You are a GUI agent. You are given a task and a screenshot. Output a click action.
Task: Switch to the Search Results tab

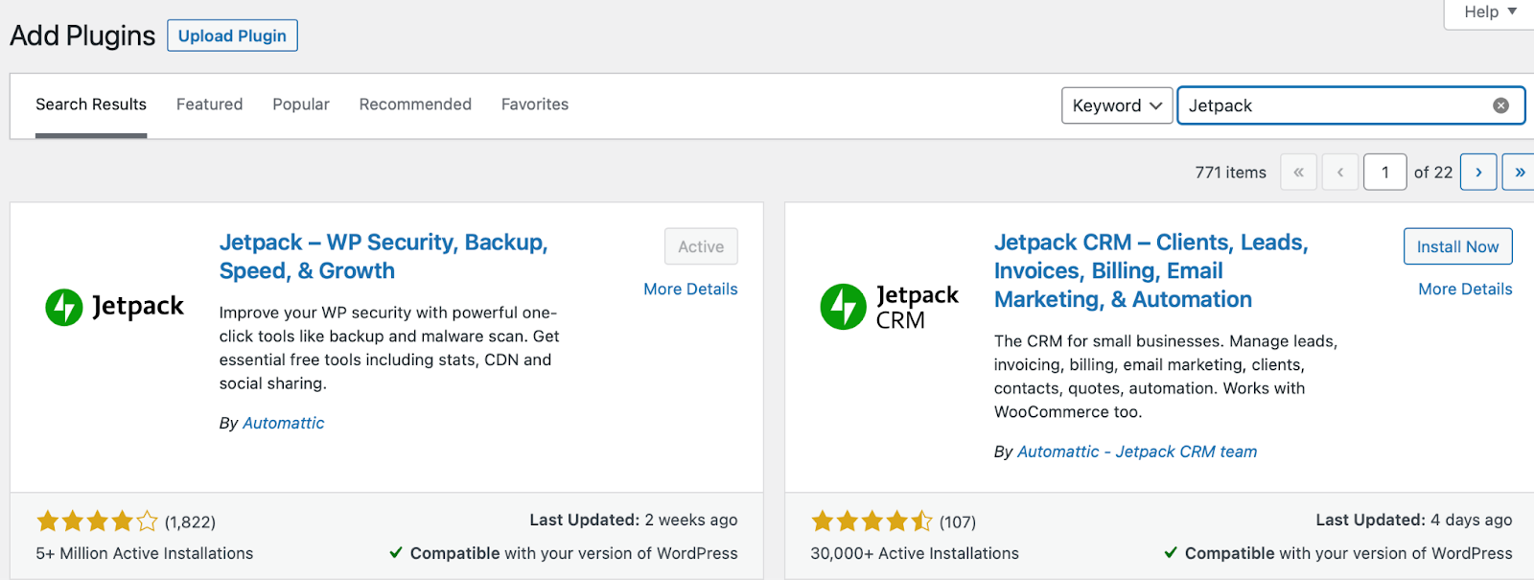(x=91, y=104)
